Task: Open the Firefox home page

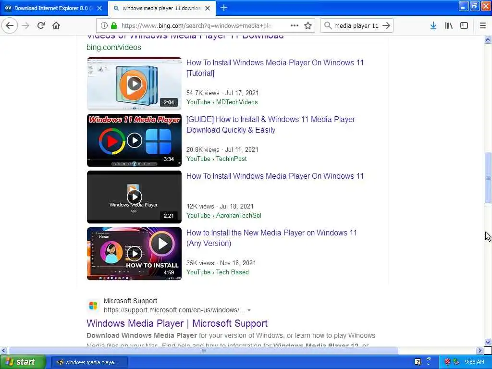Action: (56, 25)
